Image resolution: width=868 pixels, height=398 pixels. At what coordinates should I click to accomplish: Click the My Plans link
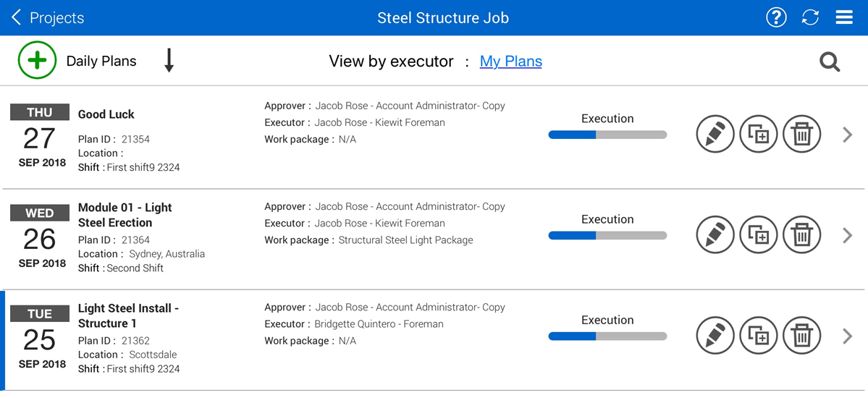(x=510, y=62)
